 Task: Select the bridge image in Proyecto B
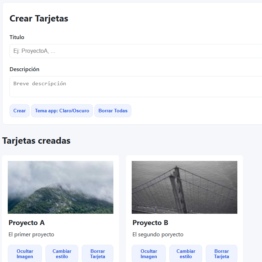(185, 187)
